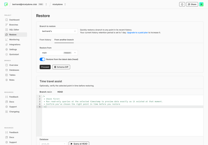Viewport: 208px width, 145px height.
Task: Click the HEAD label in Time travel assist
Action: (60, 92)
